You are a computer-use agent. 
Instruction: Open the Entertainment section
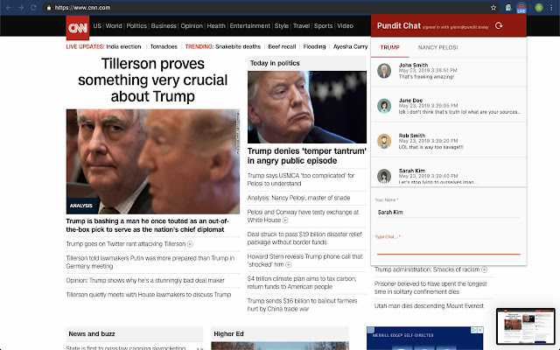[x=250, y=25]
